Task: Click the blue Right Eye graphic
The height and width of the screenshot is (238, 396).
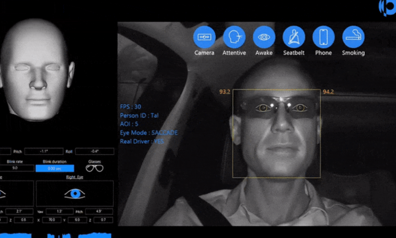Action: (75, 194)
